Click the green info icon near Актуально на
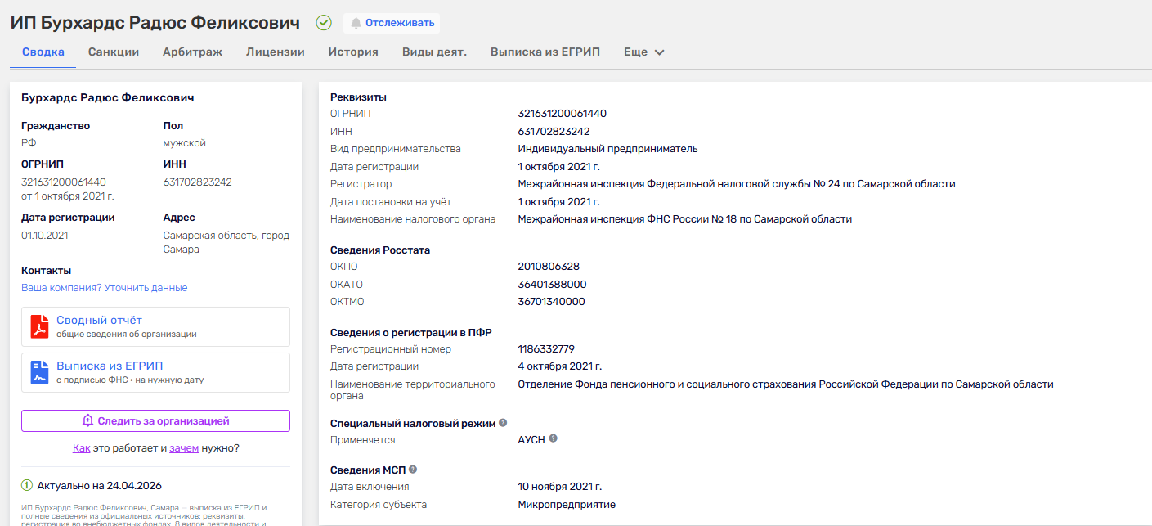This screenshot has width=1152, height=526. click(27, 485)
